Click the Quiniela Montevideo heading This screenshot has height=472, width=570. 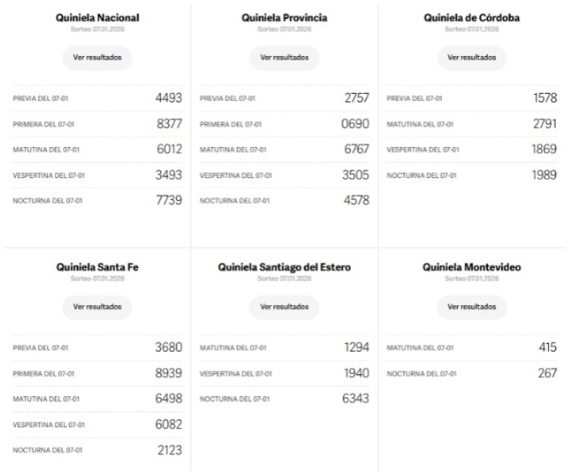coord(471,267)
